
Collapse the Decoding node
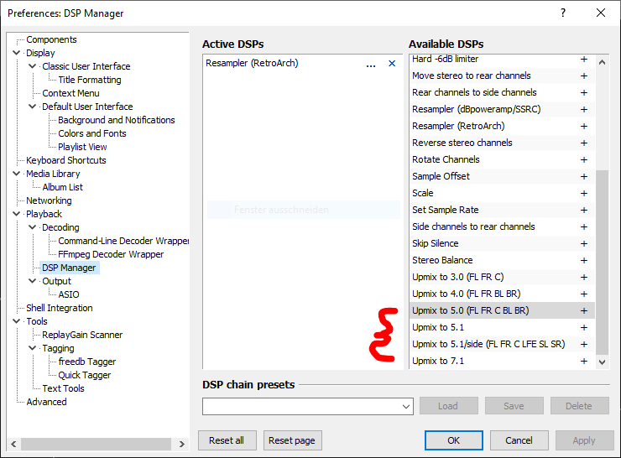pyautogui.click(x=33, y=227)
